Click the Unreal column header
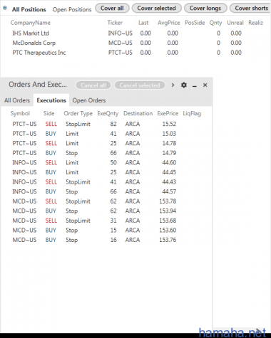The image size is (271, 338). (x=235, y=23)
